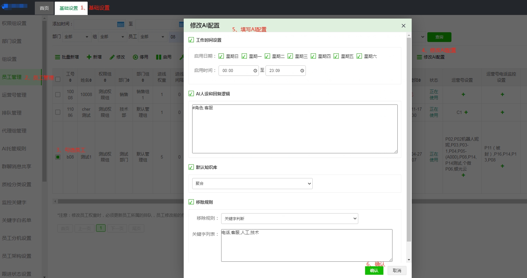Open 监控关键字 in sidebar
Viewport: 527px width, 278px height.
14,202
